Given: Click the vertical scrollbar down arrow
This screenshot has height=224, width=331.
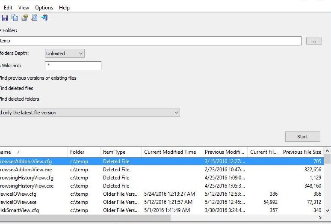Looking at the screenshot, I should click(327, 210).
